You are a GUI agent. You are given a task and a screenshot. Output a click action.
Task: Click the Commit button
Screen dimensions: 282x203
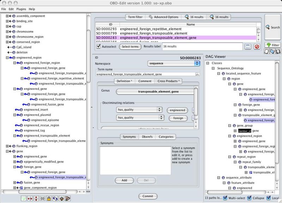click(x=148, y=196)
